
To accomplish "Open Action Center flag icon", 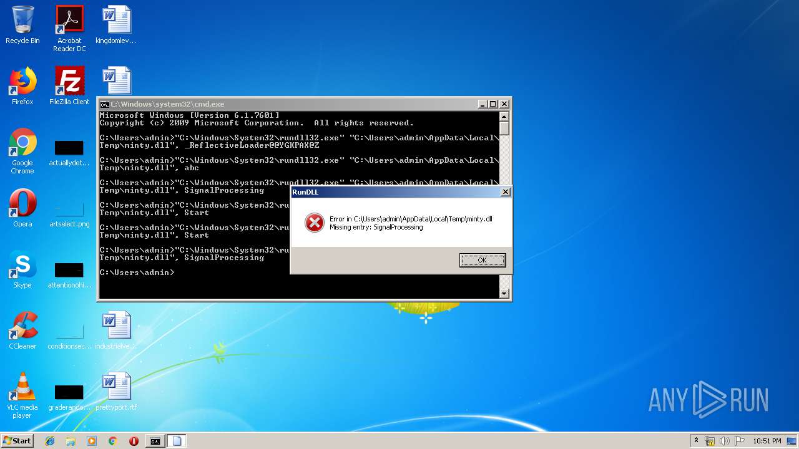I will (x=740, y=441).
